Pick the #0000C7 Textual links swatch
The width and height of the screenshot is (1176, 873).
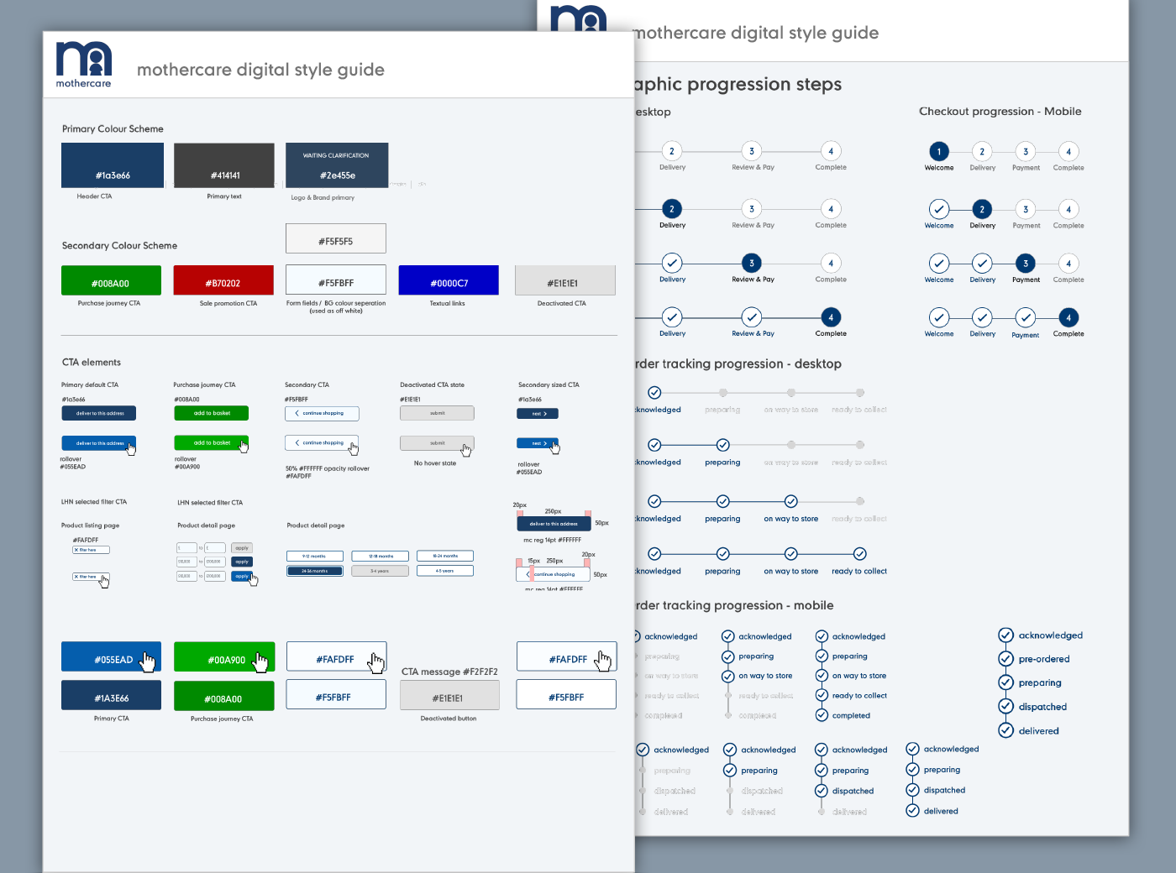tap(449, 280)
